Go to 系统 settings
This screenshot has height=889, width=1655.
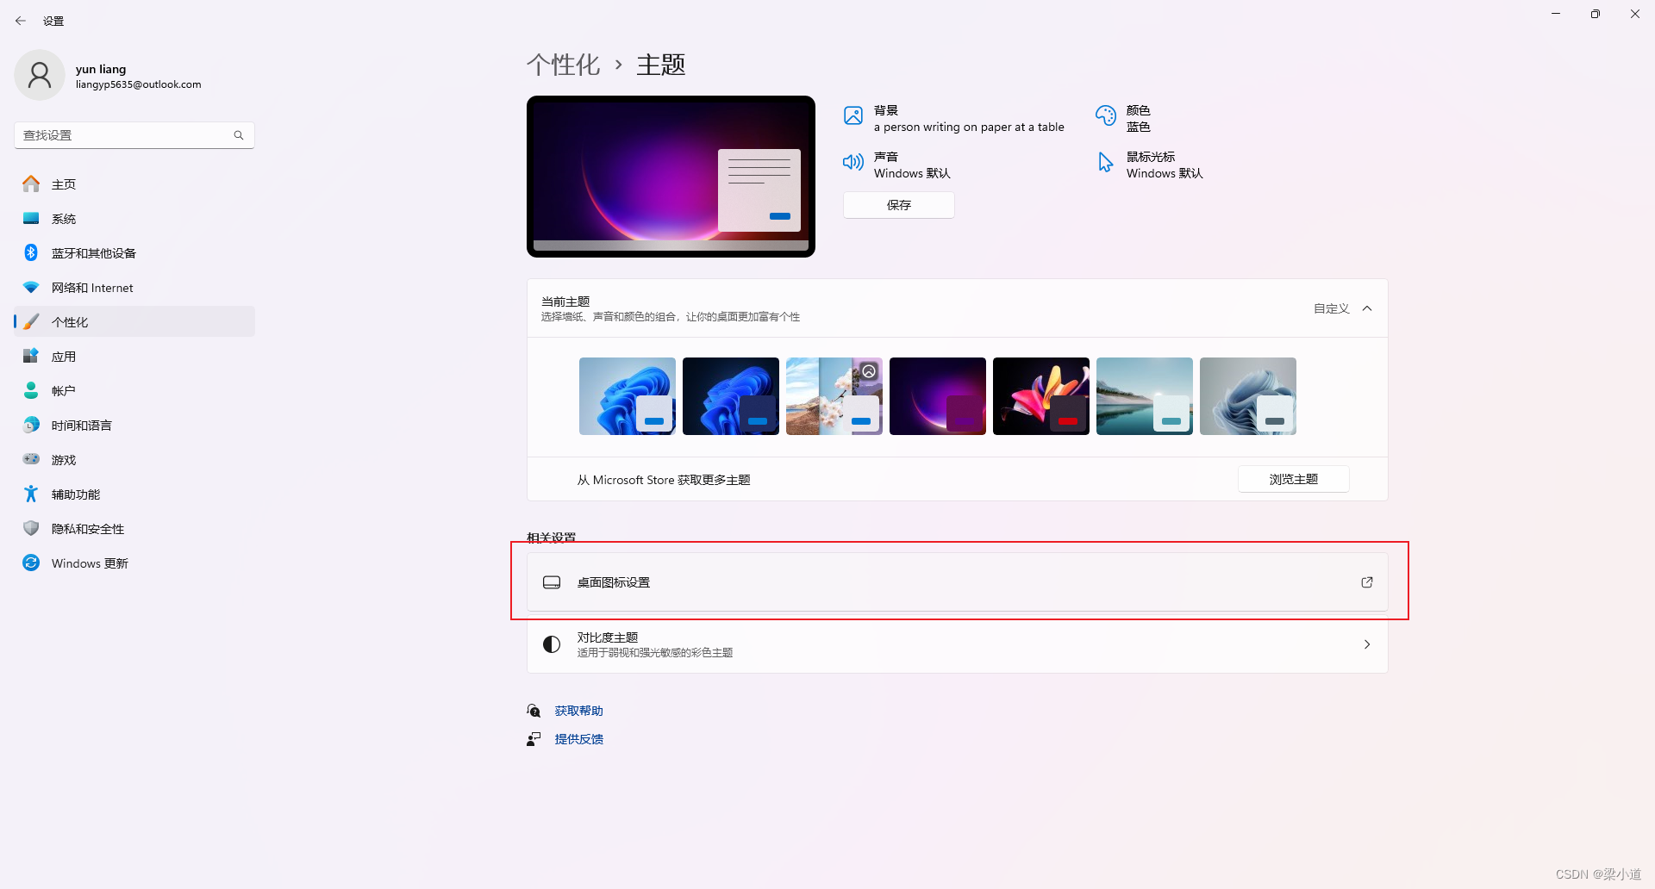(134, 218)
